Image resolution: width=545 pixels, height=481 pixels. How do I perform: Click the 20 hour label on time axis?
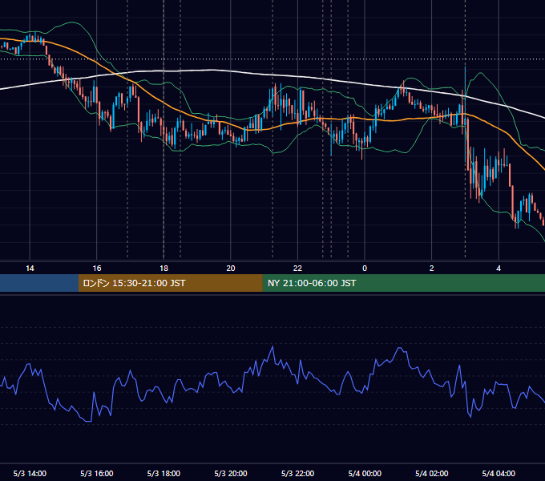coord(231,269)
